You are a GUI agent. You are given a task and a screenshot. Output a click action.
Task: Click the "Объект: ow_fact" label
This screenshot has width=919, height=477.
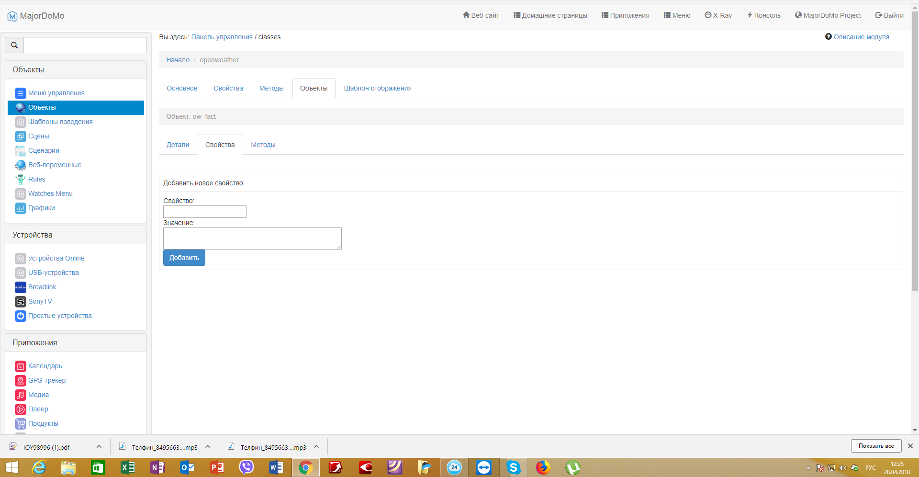pos(191,116)
